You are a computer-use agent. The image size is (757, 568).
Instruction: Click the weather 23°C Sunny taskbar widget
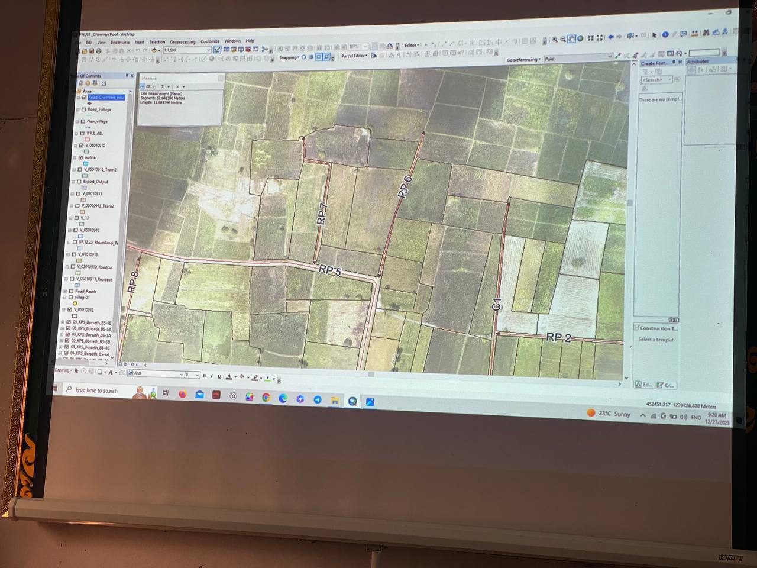[x=609, y=414]
